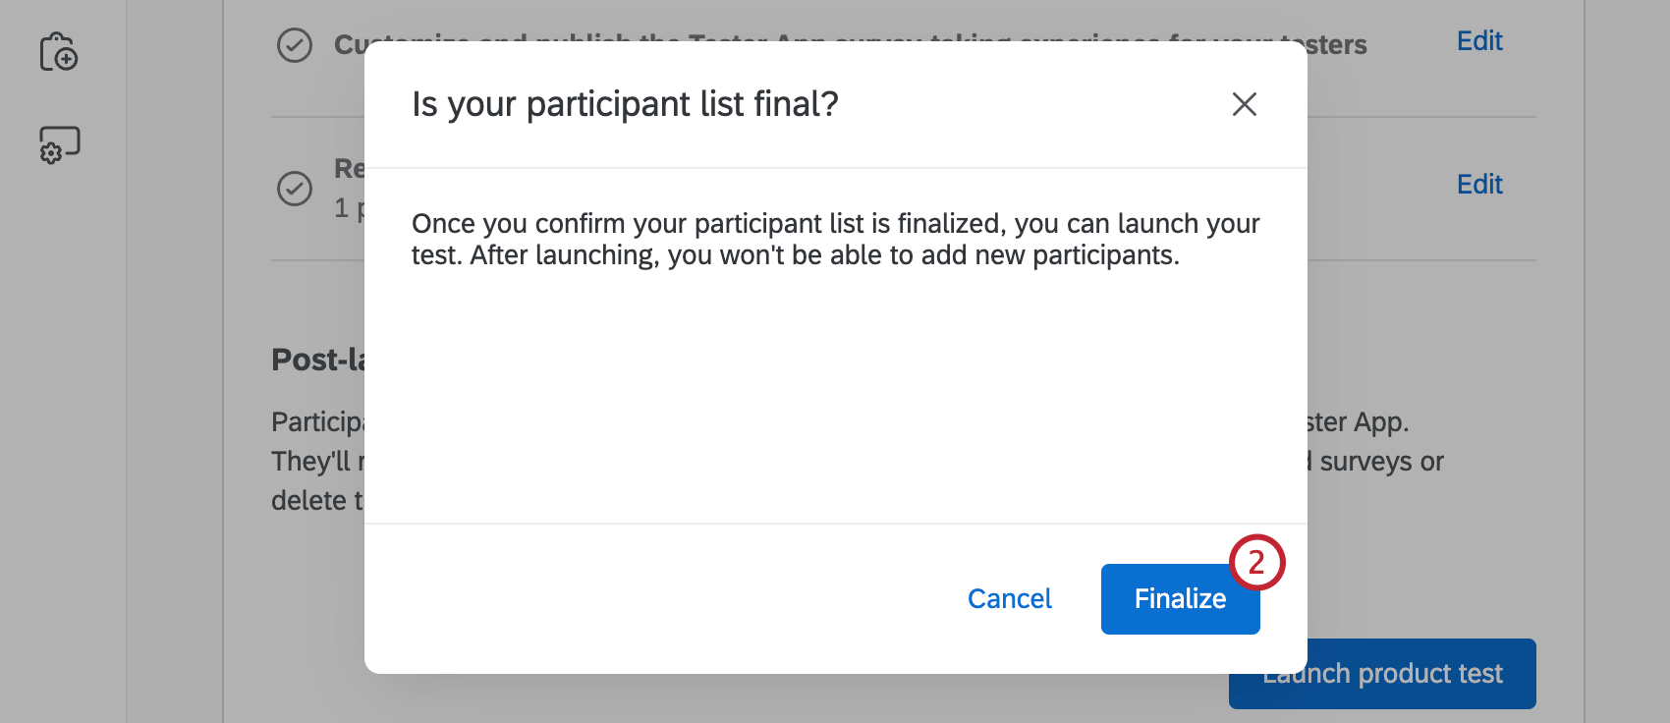Edit the Tester App survey-taking experience

pyautogui.click(x=1479, y=41)
